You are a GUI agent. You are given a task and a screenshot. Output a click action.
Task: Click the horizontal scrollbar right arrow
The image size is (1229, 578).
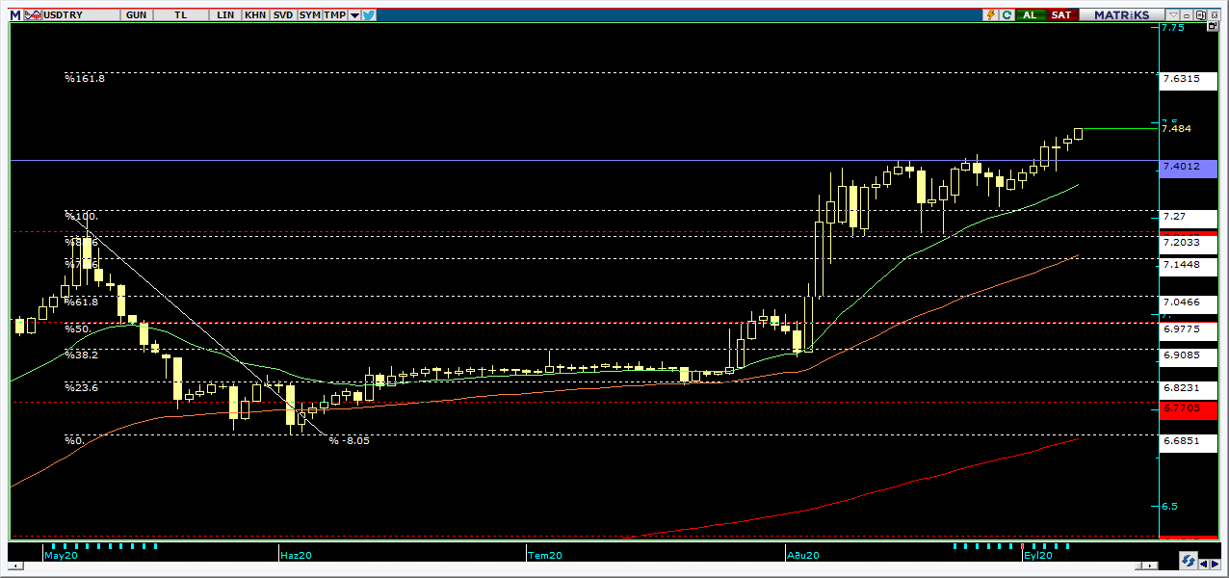[x=1150, y=565]
